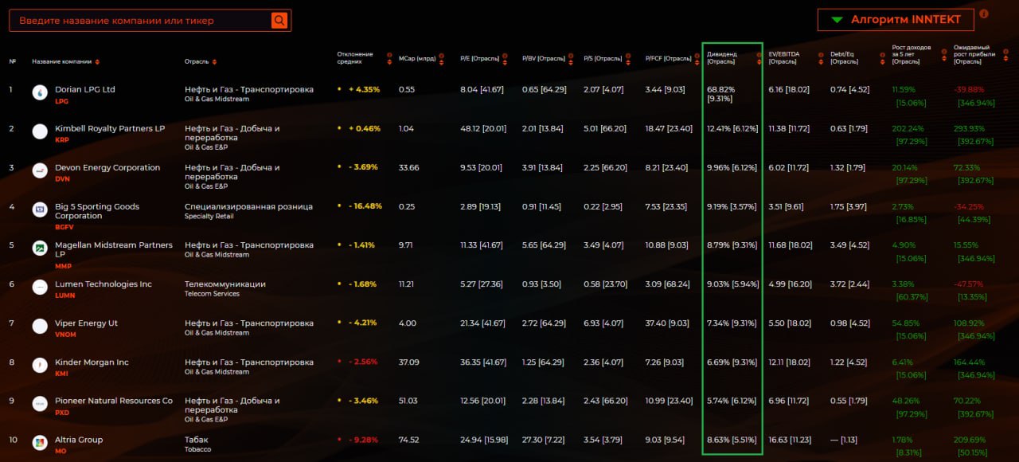Show info for P/BV [Отрасль] column

(571, 55)
